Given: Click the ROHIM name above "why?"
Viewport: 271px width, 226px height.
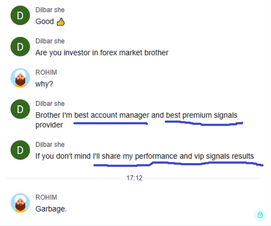Looking at the screenshot, I should tap(46, 72).
